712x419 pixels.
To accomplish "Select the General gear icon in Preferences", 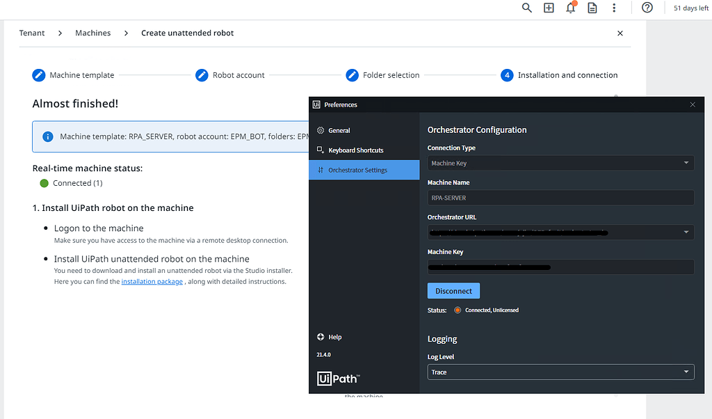I will (321, 130).
